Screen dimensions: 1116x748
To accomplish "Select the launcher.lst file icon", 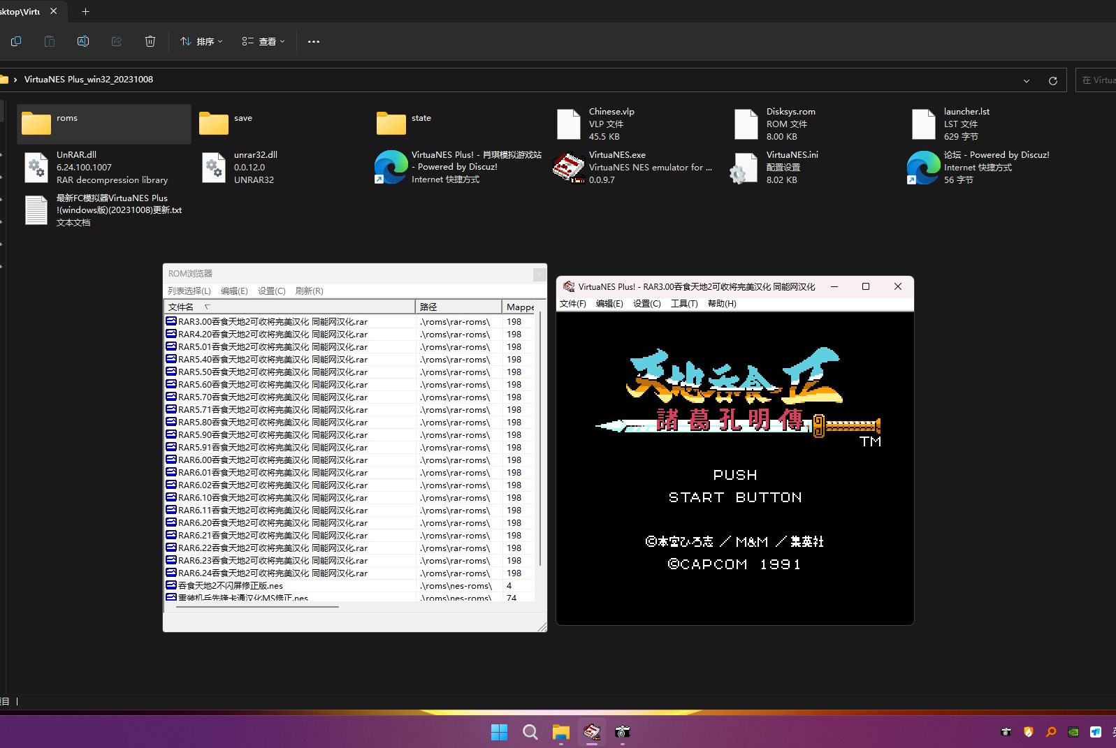I will click(x=924, y=124).
